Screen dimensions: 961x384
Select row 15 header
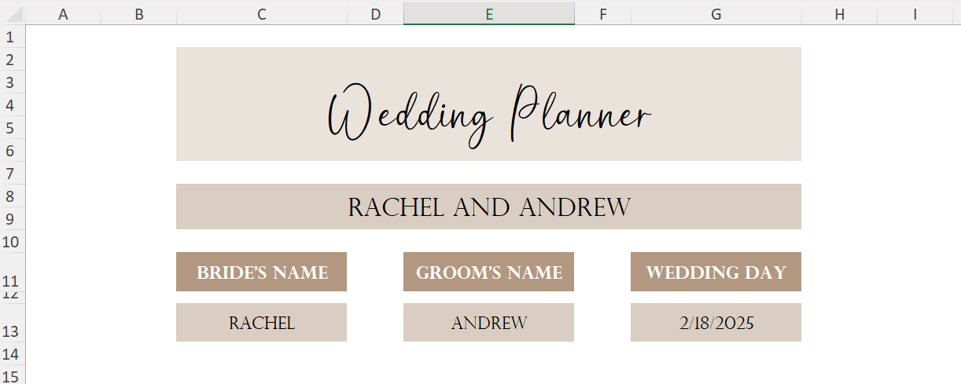pyautogui.click(x=11, y=375)
